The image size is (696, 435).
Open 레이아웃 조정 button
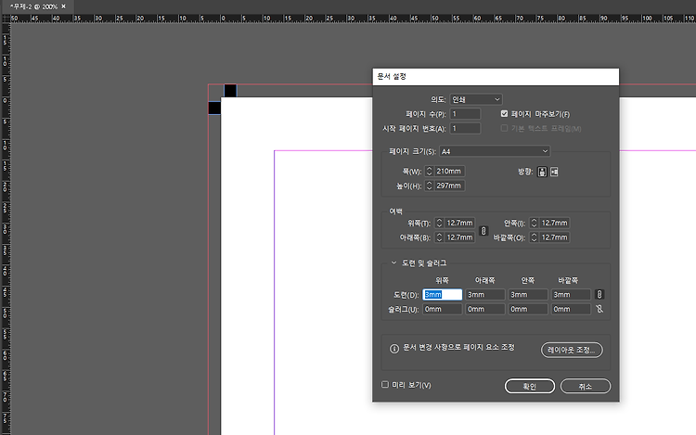pyautogui.click(x=572, y=350)
